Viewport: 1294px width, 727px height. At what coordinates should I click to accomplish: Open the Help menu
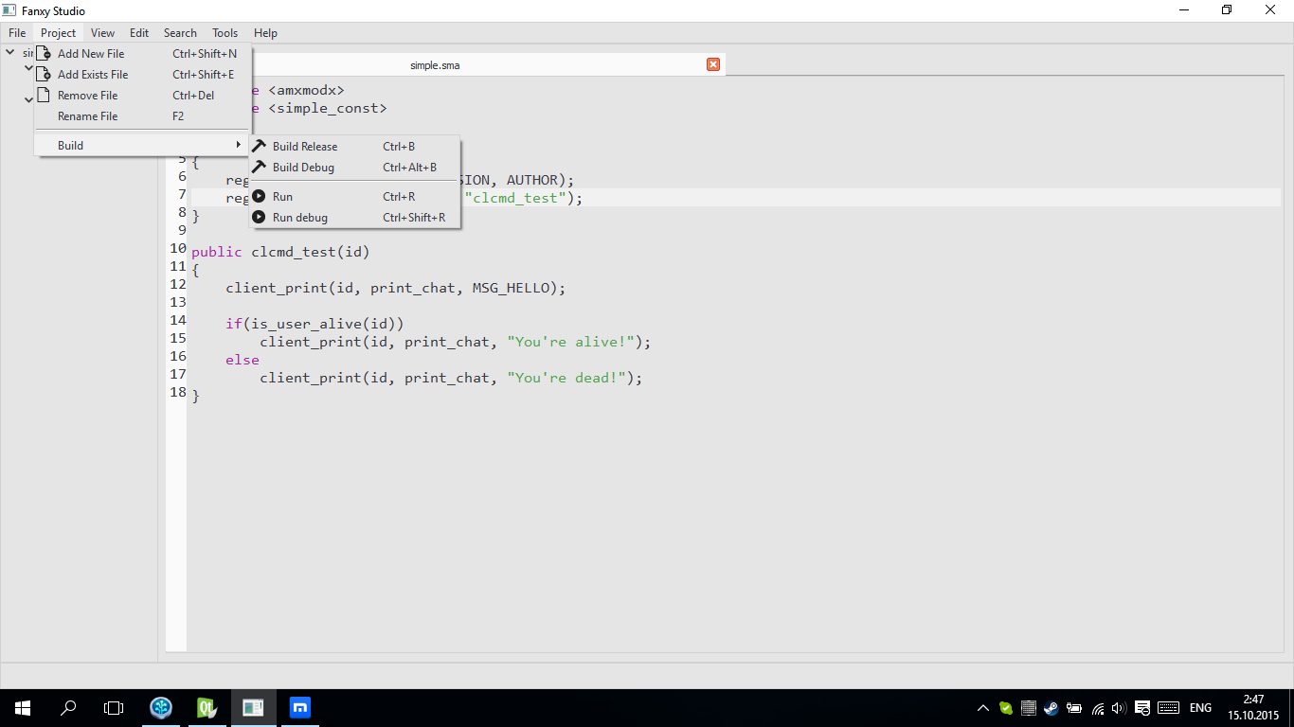coord(265,33)
